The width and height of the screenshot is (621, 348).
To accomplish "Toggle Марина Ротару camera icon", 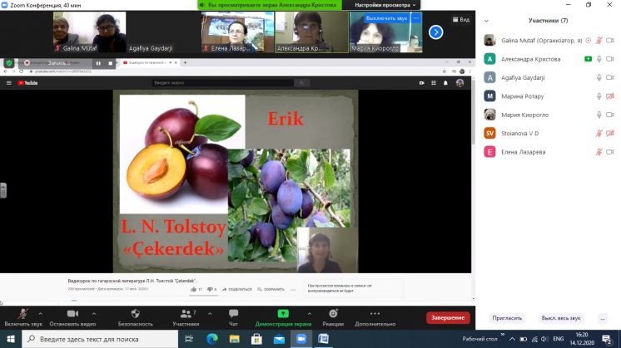I will coord(610,96).
